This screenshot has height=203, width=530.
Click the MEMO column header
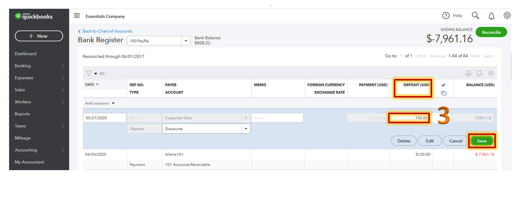click(260, 85)
